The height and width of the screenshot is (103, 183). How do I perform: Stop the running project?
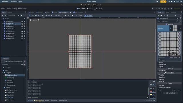tap(159, 9)
